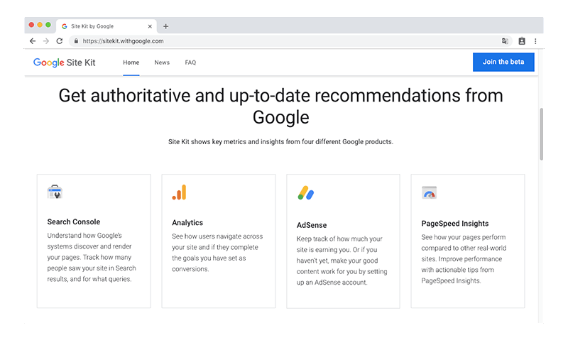Screen dimensions: 568x355
Task: Open the News nav item
Action: pyautogui.click(x=162, y=62)
